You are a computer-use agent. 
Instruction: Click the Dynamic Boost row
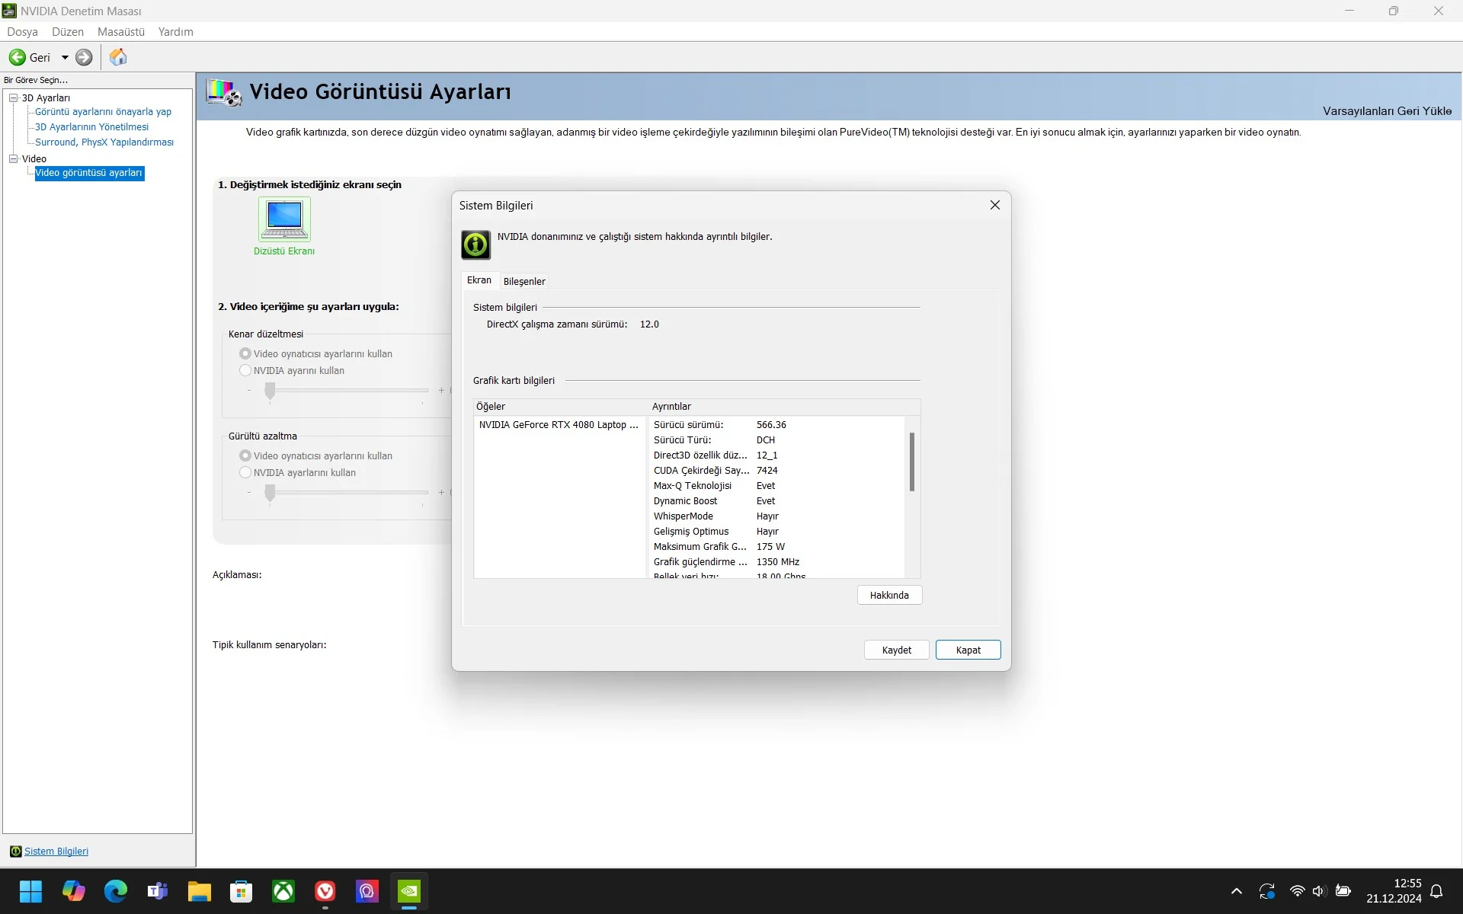(x=777, y=501)
